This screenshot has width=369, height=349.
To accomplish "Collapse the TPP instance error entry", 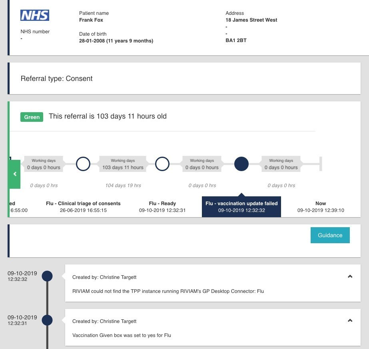I will 350,276.
